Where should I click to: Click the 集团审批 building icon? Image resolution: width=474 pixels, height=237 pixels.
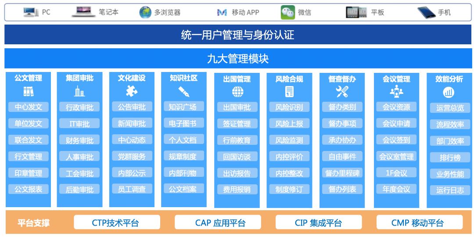point(79,91)
